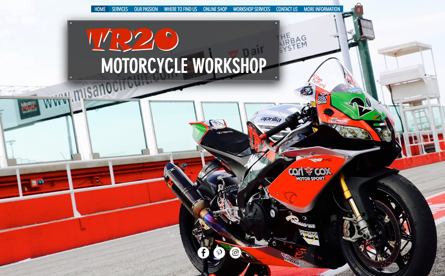Choose WORKSHOP SERVICES in the menu
445x276 pixels.
[x=251, y=9]
